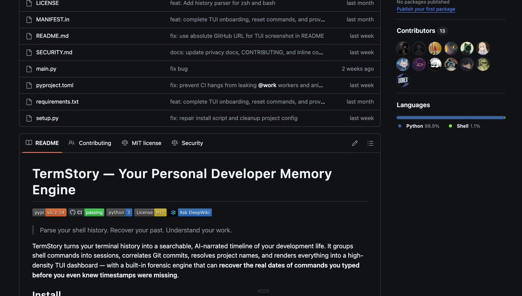Open the QOREX contributor avatar
The height and width of the screenshot is (296, 522).
pyautogui.click(x=403, y=80)
